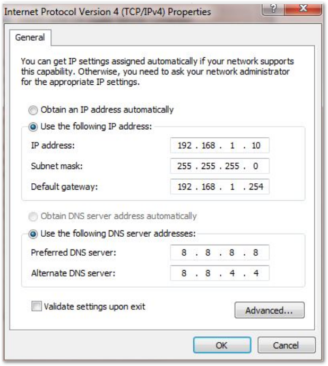Click the first octet of IP address
328x366 pixels.
185,146
